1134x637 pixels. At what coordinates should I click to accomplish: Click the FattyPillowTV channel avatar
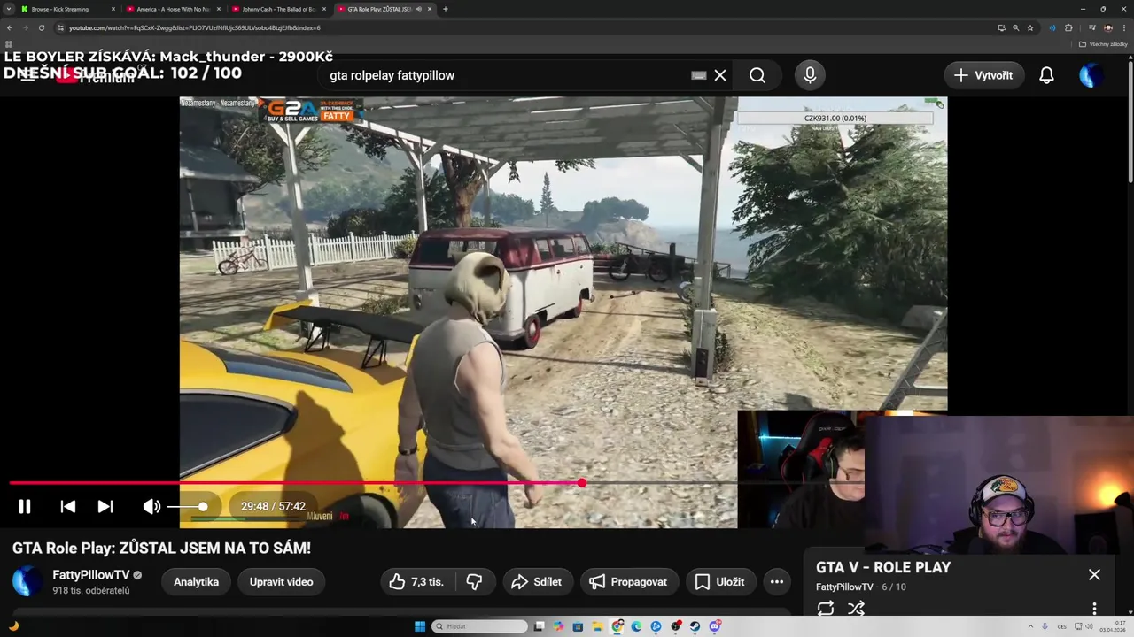click(27, 581)
